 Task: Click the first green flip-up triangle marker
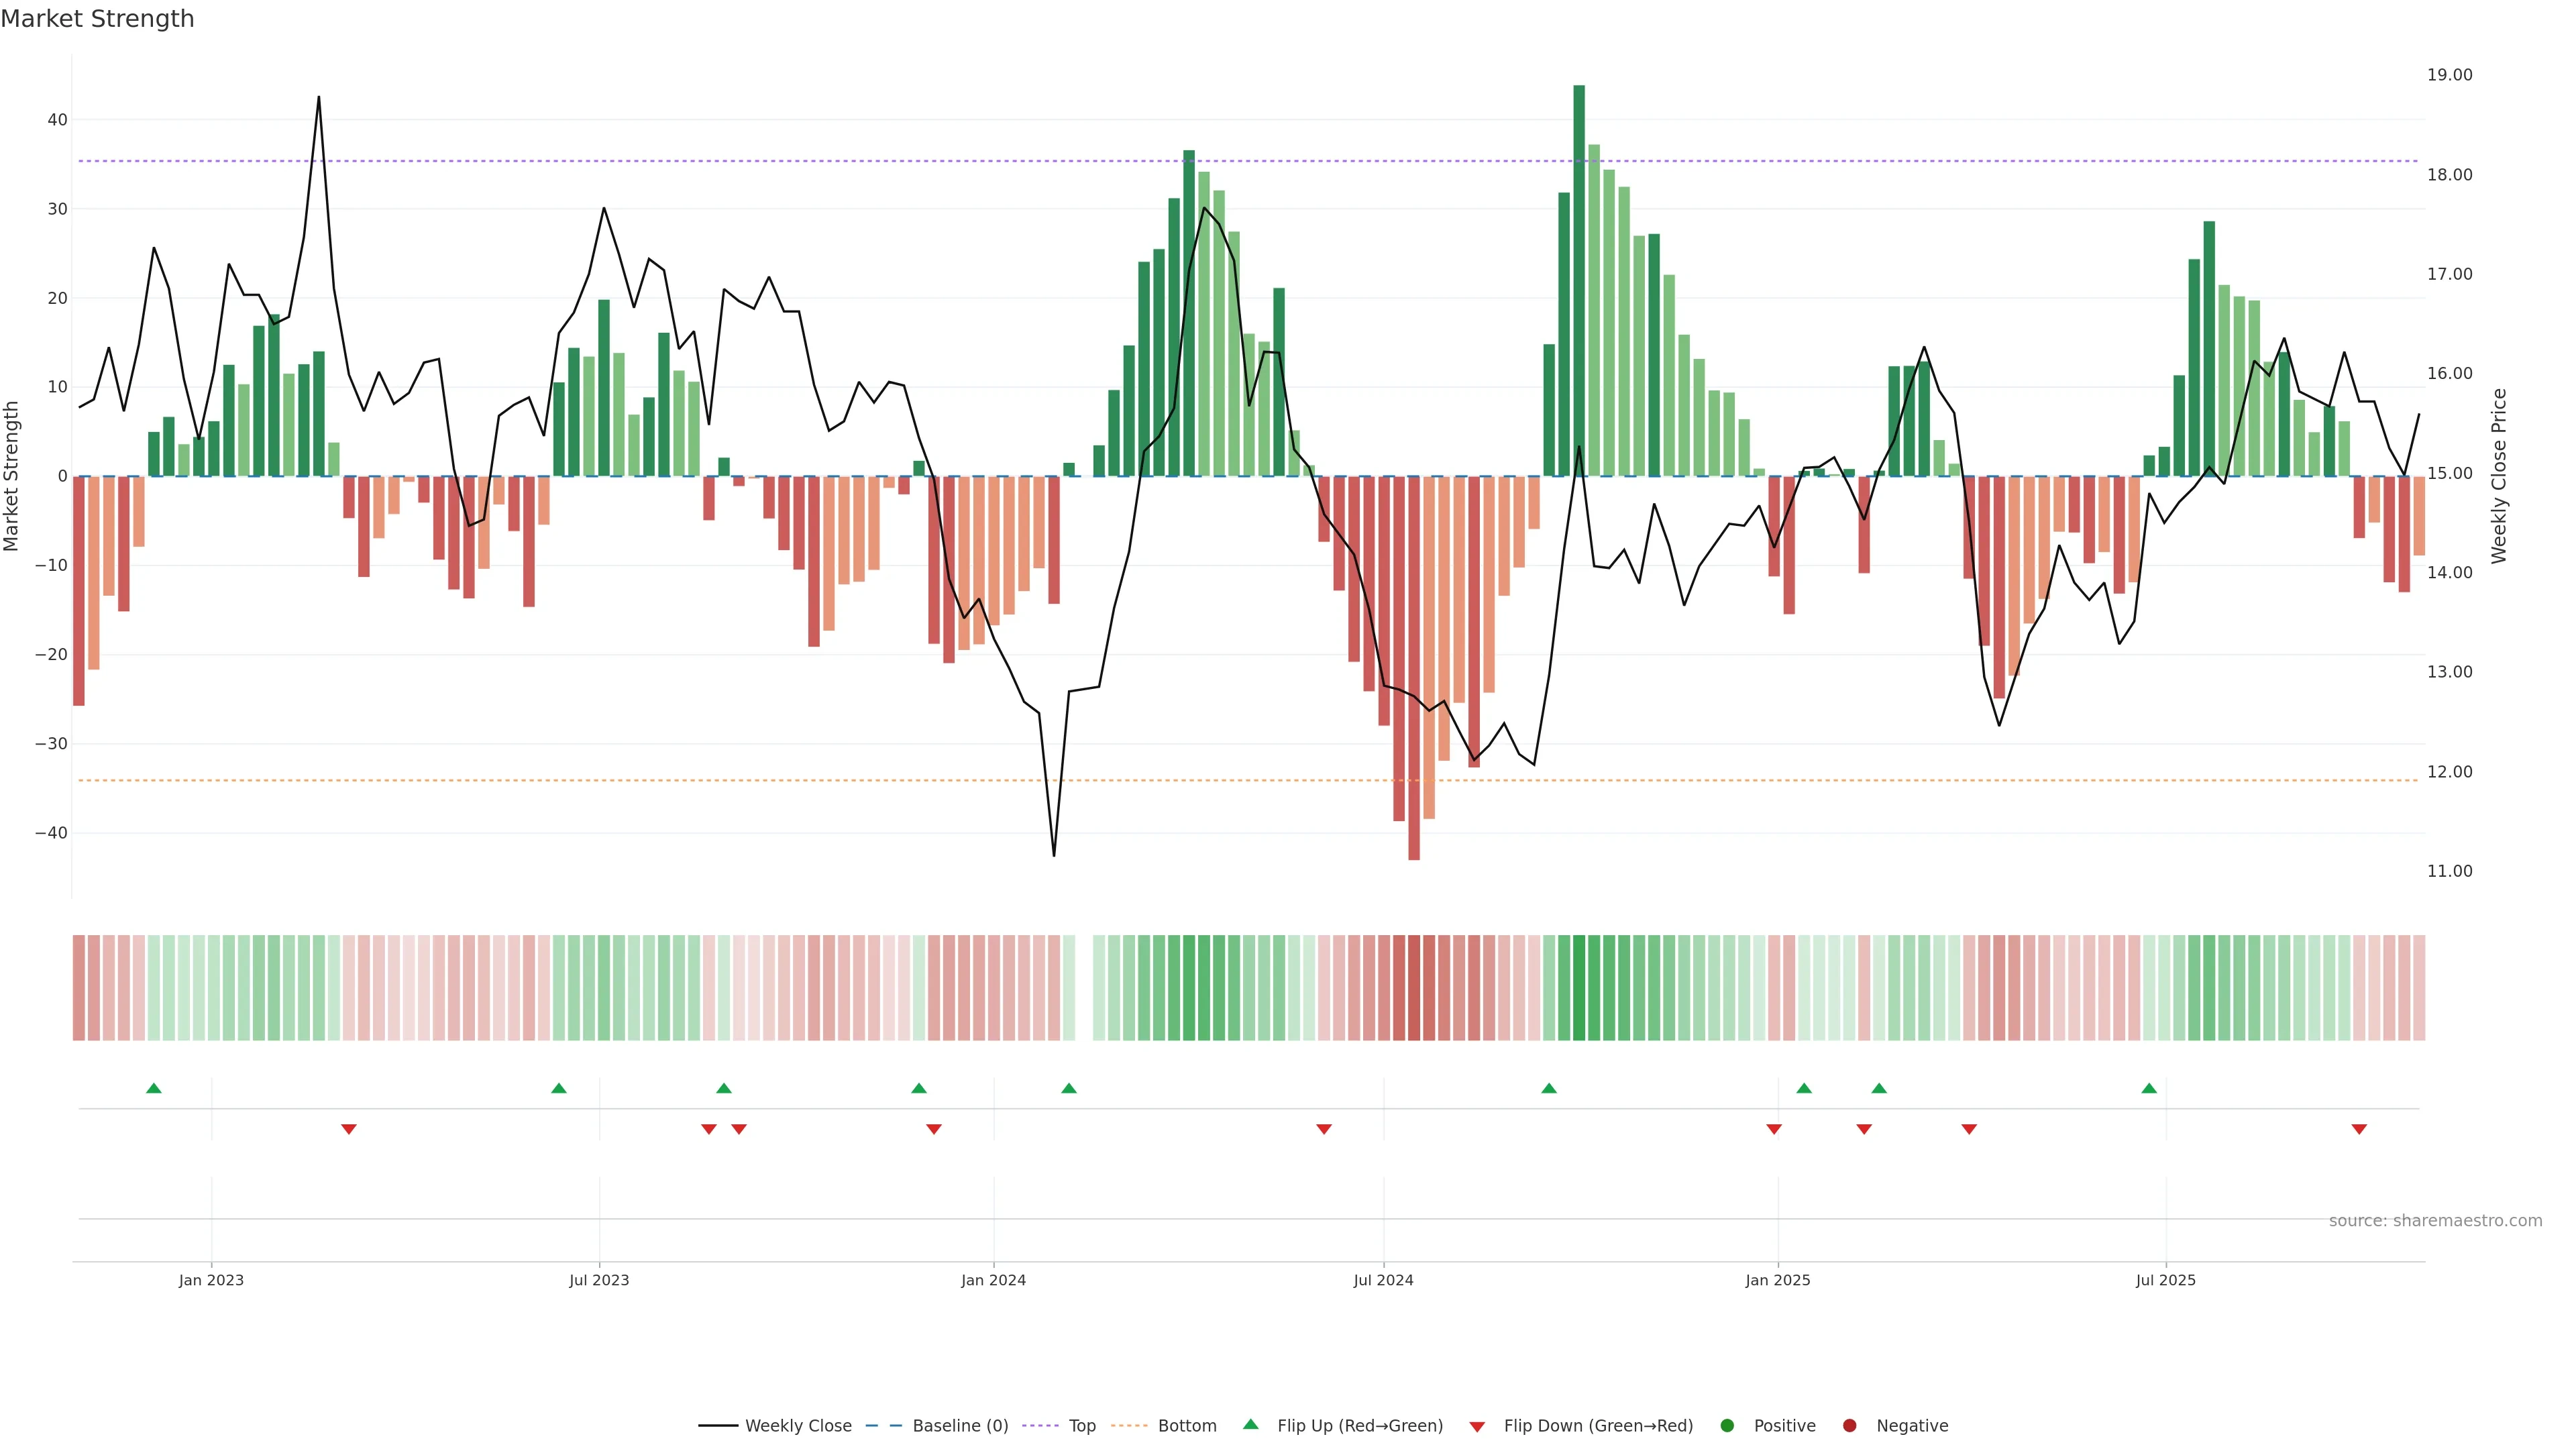(x=154, y=1088)
